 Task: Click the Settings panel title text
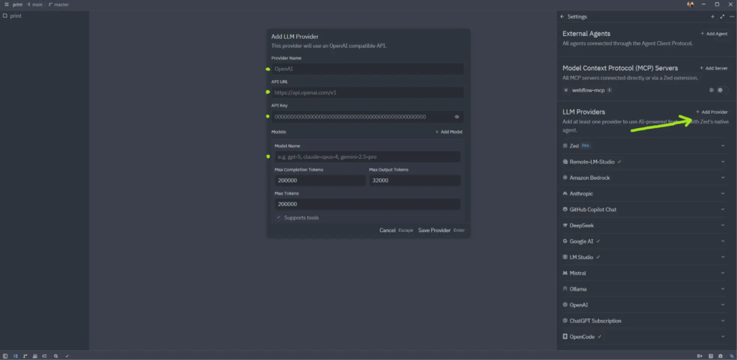coord(577,16)
